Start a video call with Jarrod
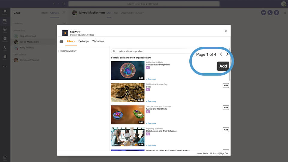This screenshot has width=288, height=162. [x=263, y=13]
